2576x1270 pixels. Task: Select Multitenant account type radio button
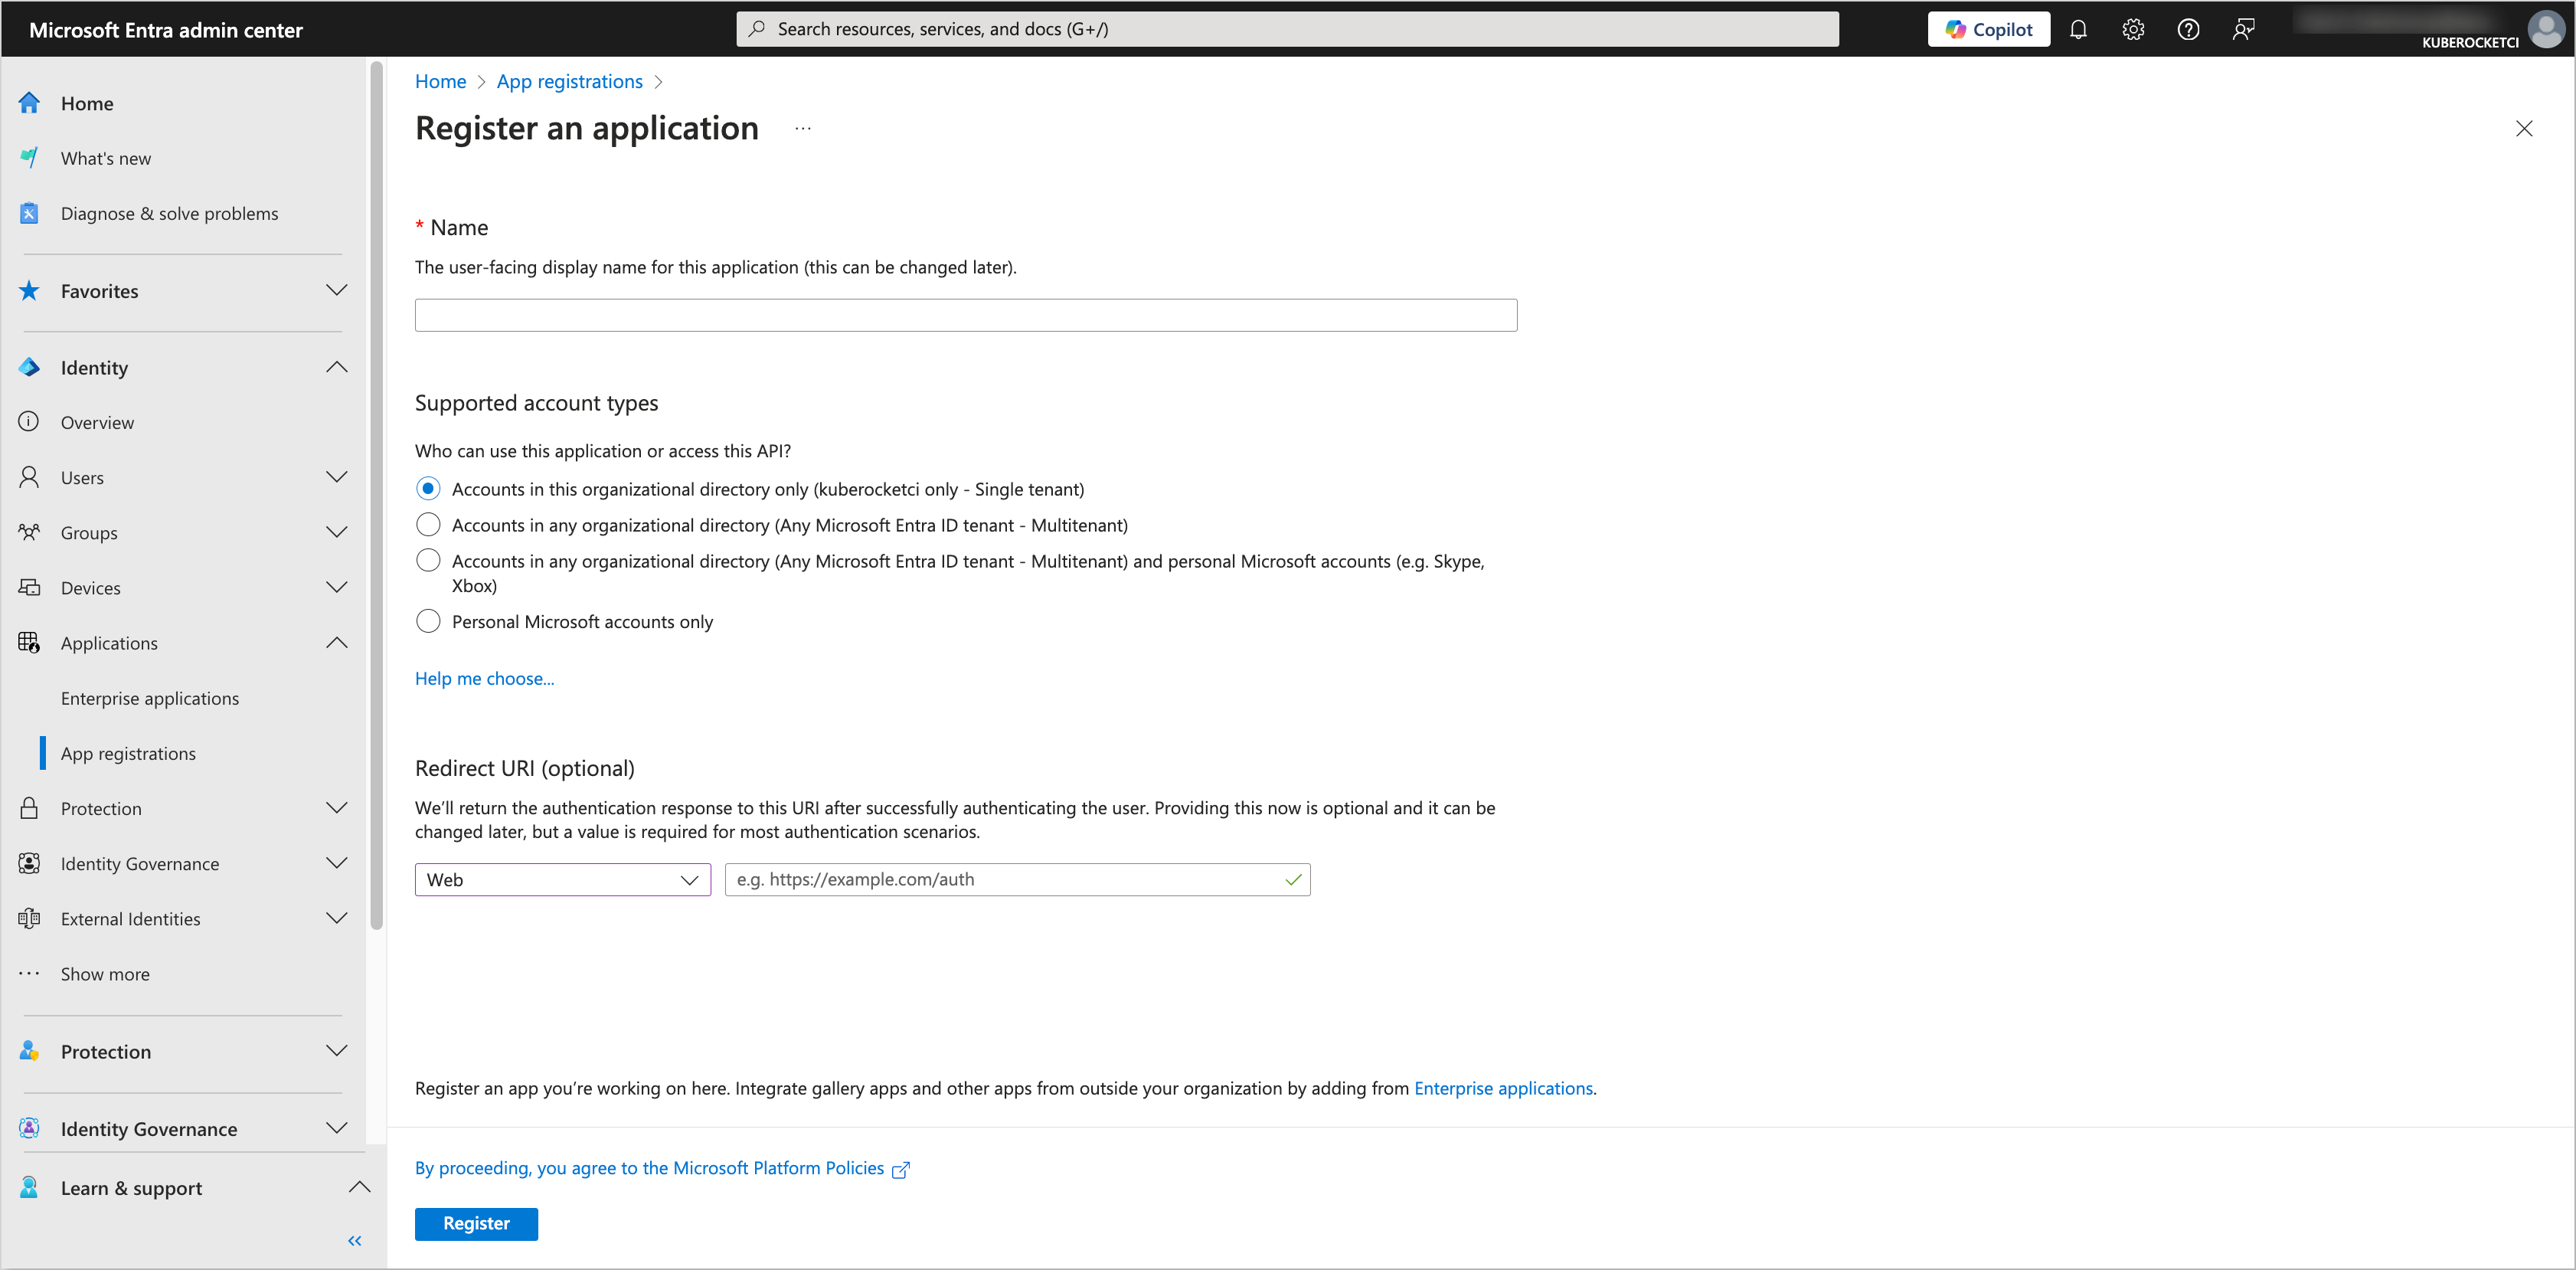point(429,525)
